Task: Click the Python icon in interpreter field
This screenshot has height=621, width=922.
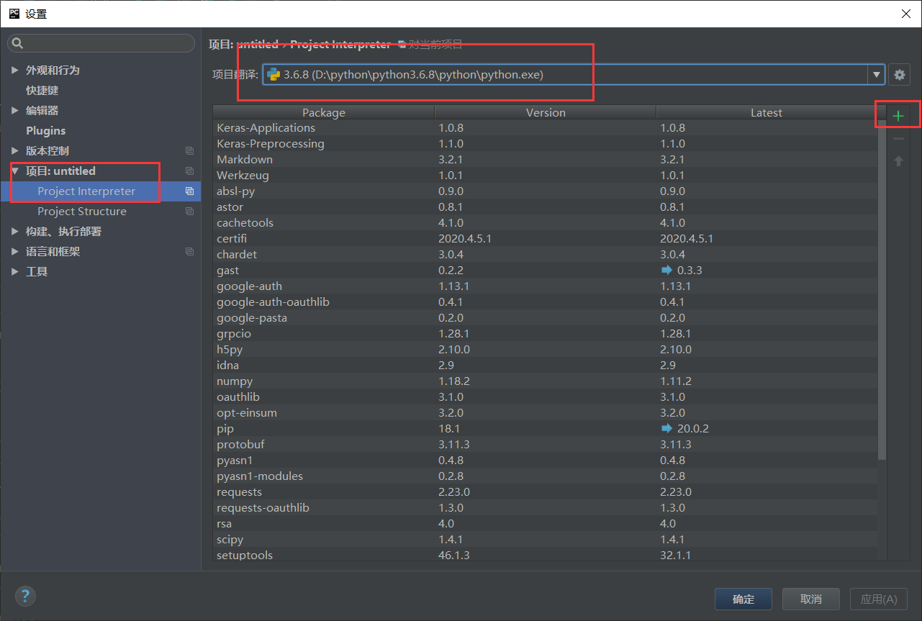Action: (x=274, y=74)
